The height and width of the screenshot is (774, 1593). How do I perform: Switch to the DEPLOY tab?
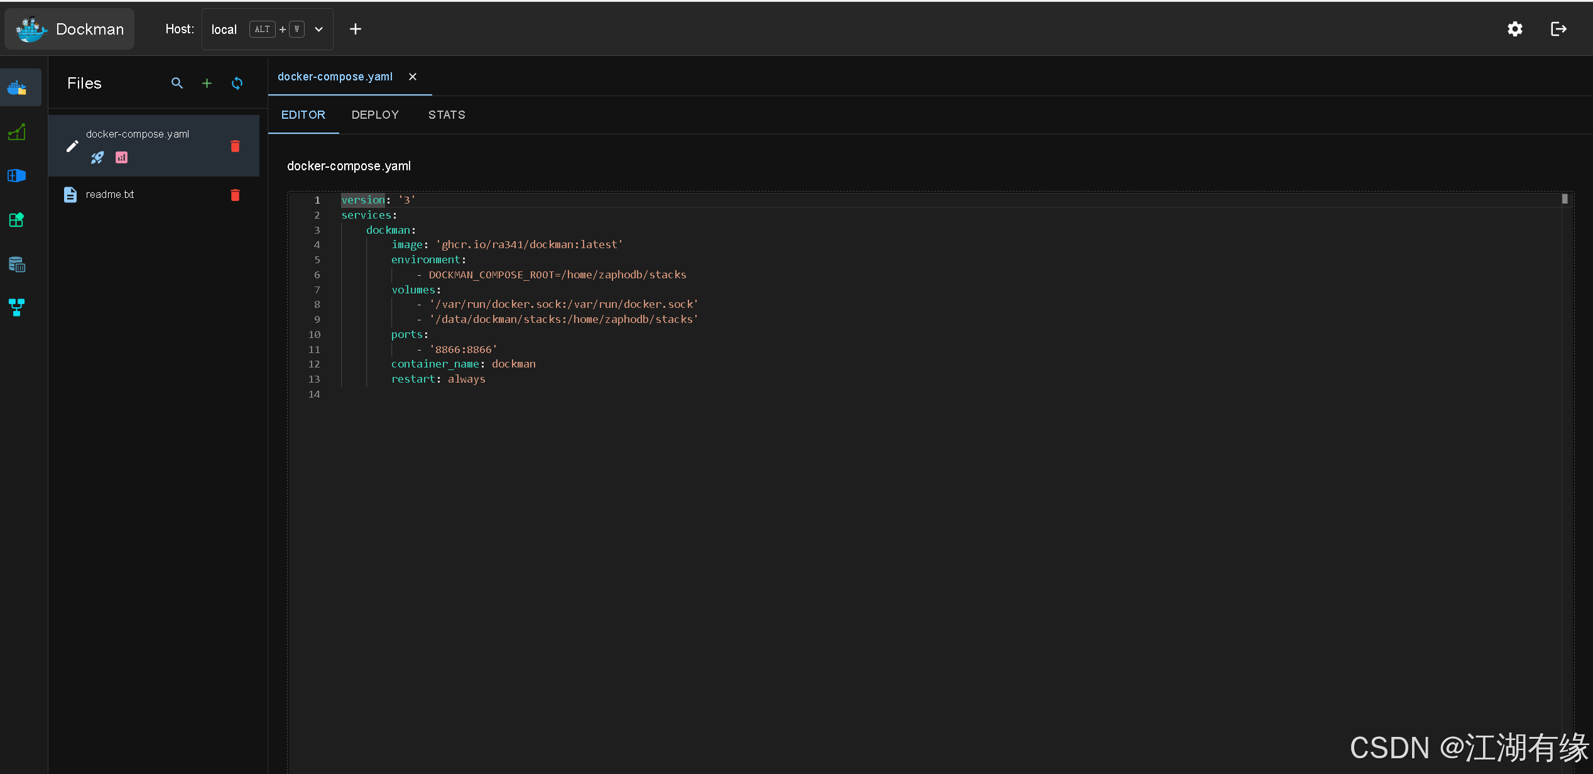coord(375,115)
